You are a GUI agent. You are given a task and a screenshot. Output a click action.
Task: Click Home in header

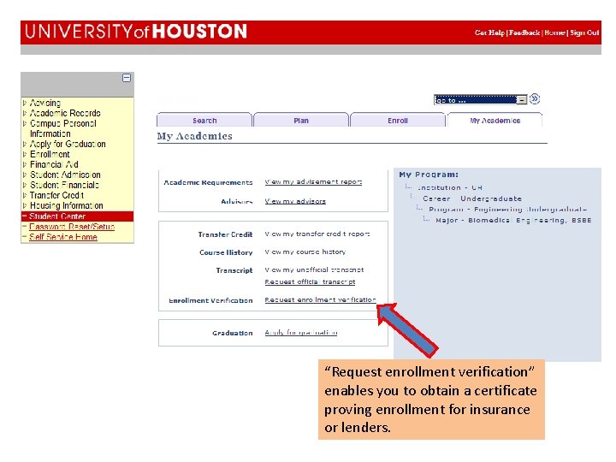coord(554,33)
